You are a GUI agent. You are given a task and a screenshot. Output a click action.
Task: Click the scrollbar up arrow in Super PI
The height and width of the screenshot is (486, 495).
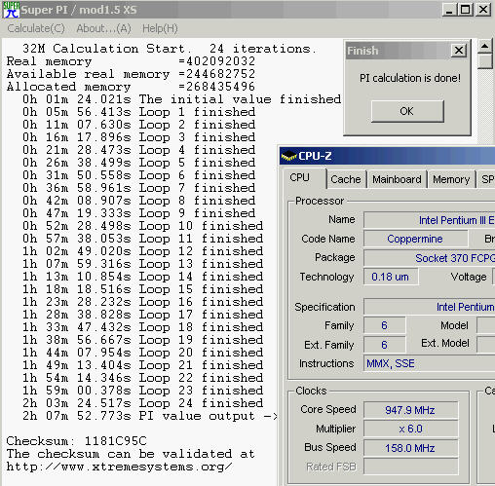click(x=485, y=46)
